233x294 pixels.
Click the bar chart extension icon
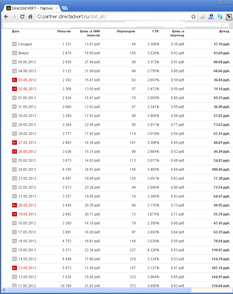coord(202,17)
